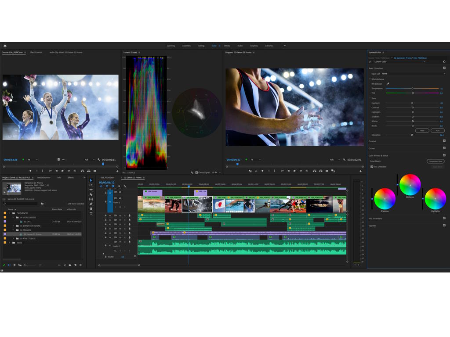
Task: Switch to Assembly workspace
Action: click(x=186, y=46)
